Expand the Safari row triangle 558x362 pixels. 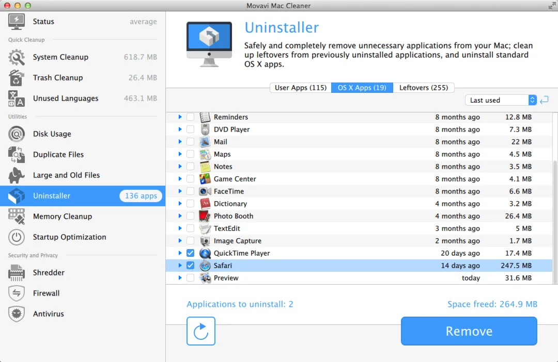click(x=180, y=266)
